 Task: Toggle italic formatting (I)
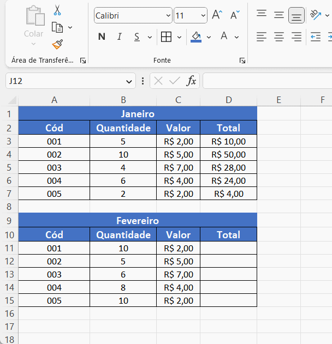(119, 37)
